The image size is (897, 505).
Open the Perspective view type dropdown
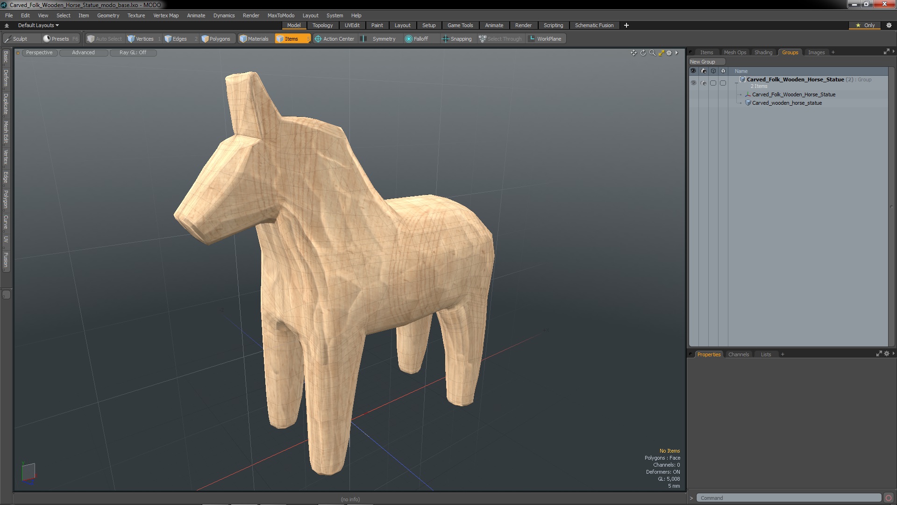pyautogui.click(x=39, y=52)
